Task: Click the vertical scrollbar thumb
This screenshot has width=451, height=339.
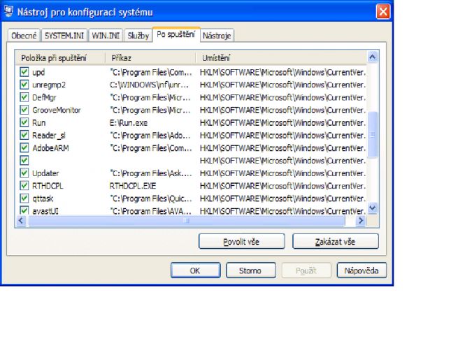Action: tap(373, 135)
